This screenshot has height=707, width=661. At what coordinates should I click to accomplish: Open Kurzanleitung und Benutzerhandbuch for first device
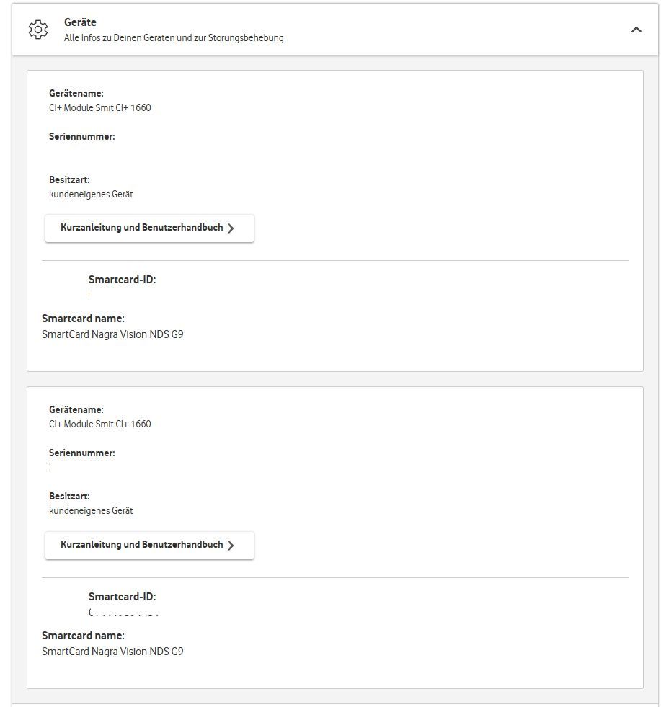tap(142, 228)
